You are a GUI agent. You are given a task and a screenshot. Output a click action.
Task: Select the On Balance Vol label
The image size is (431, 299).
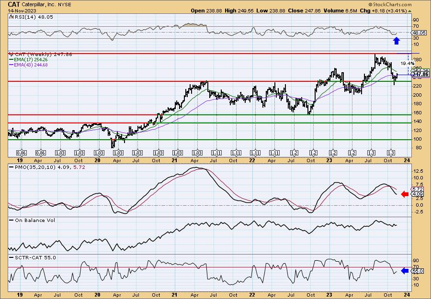(34, 220)
